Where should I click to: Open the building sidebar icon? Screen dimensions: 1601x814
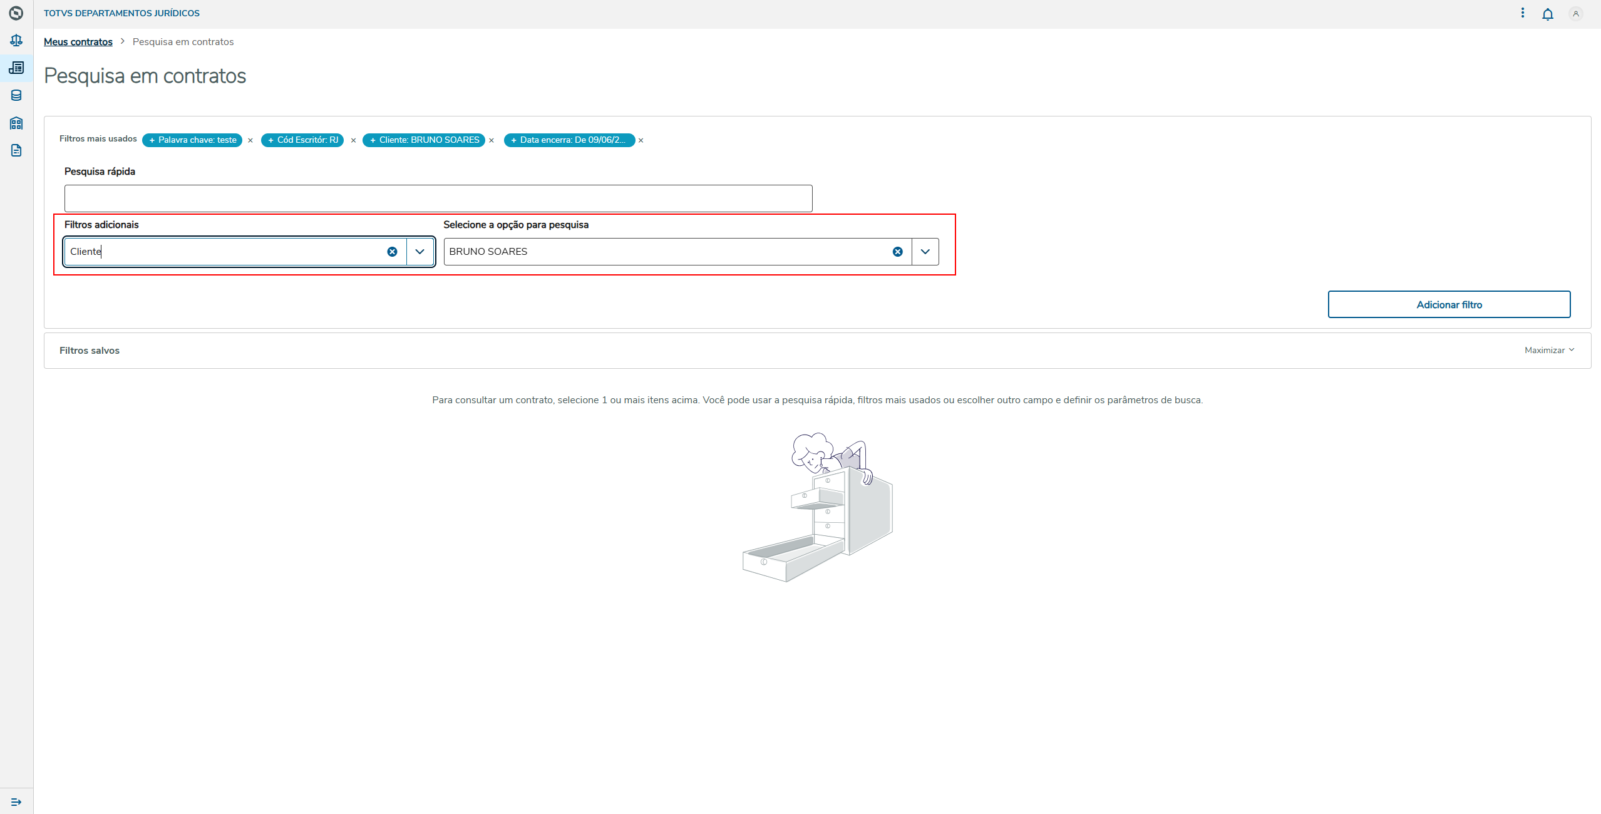tap(16, 123)
